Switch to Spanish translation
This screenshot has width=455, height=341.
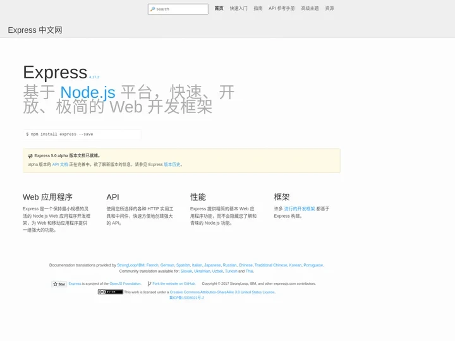click(x=183, y=265)
